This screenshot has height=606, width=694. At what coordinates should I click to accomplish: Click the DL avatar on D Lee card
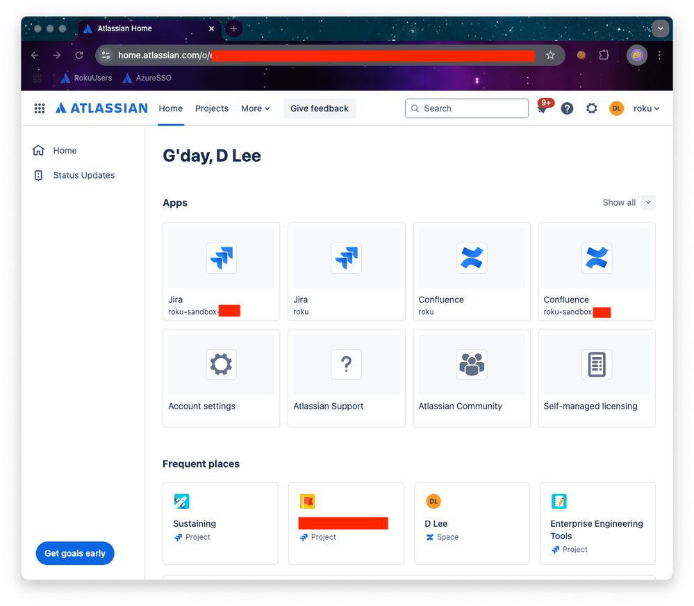pos(433,501)
